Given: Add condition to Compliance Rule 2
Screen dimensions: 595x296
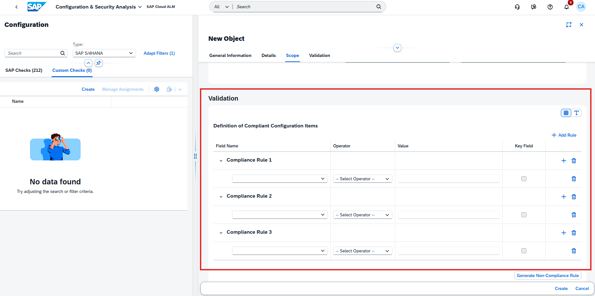Looking at the screenshot, I should tap(564, 197).
